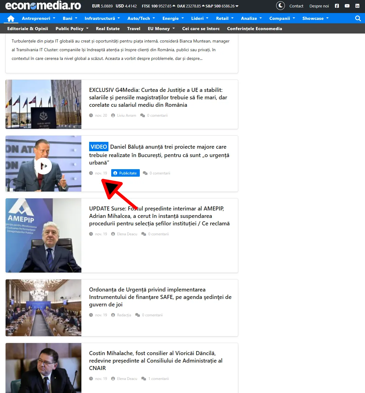Click the blue Publicitate author badge
The height and width of the screenshot is (393, 365).
tap(125, 173)
